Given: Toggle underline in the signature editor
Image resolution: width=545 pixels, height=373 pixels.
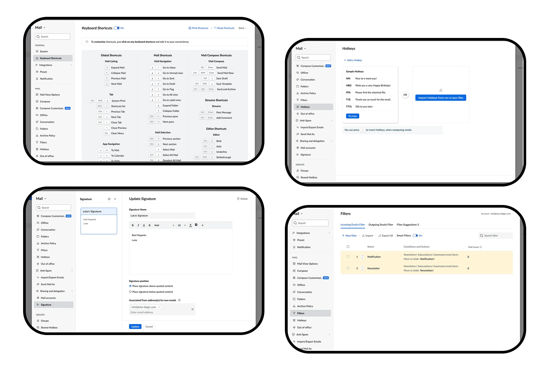Looking at the screenshot, I should pos(144,225).
